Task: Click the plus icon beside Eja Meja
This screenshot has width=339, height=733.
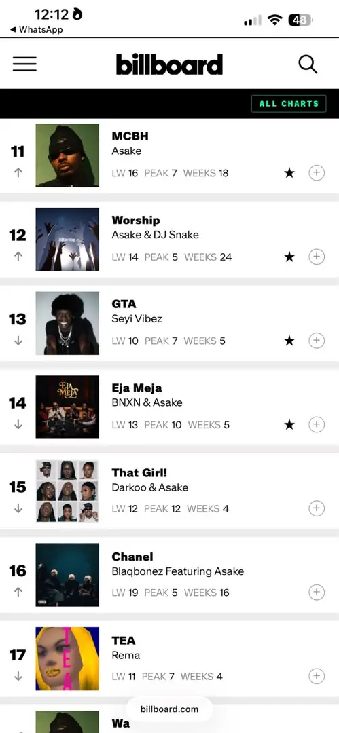Action: (317, 424)
